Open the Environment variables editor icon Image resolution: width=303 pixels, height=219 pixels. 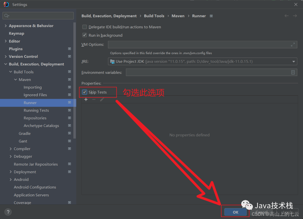(293, 72)
